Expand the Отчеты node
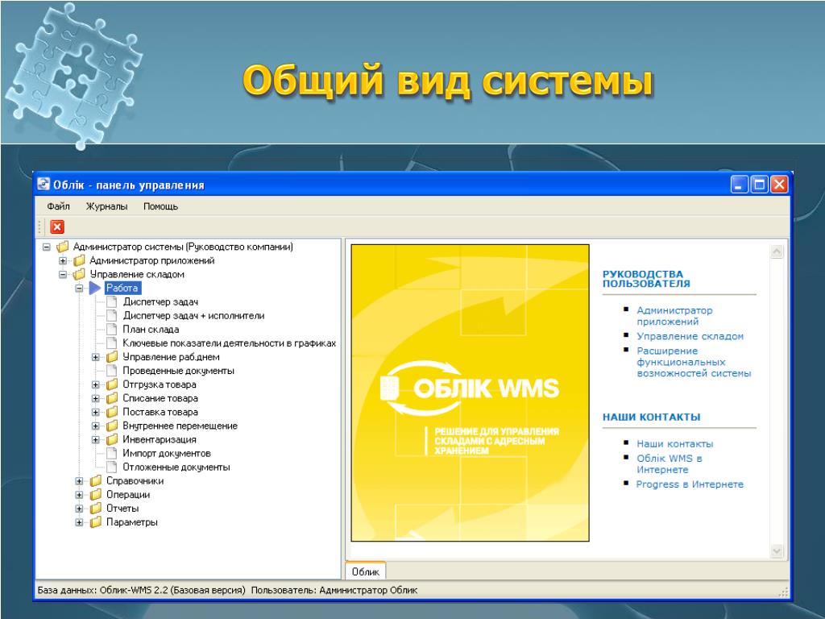 (79, 508)
